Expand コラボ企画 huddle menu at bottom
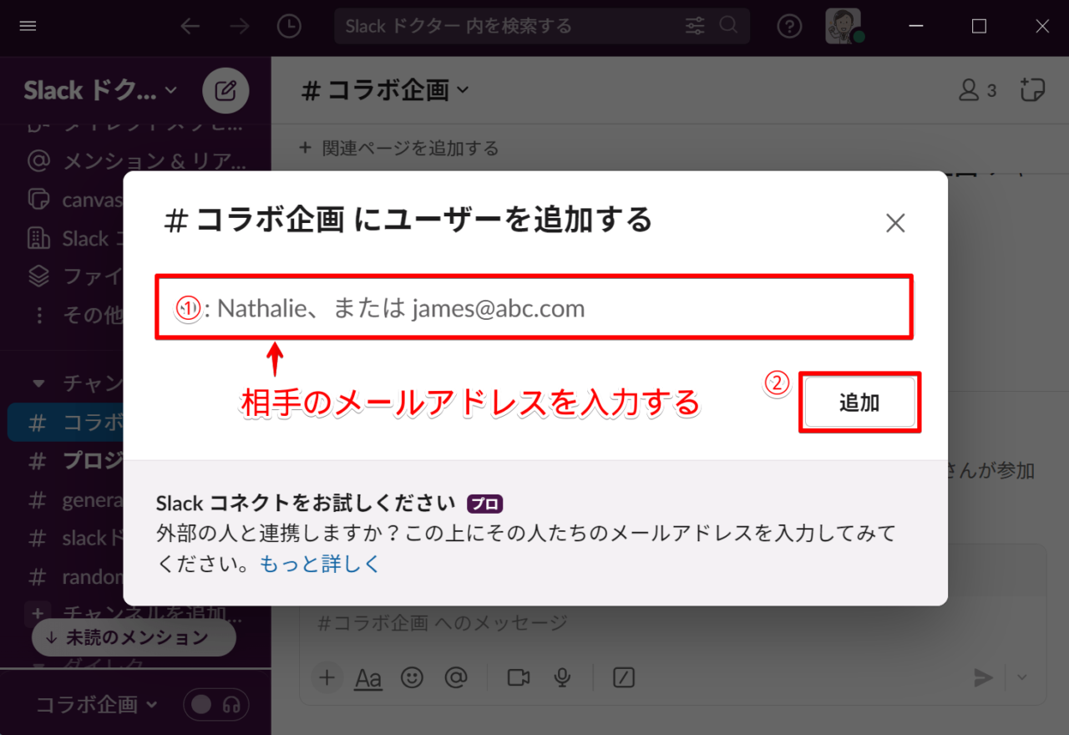Image resolution: width=1069 pixels, height=735 pixels. point(97,705)
